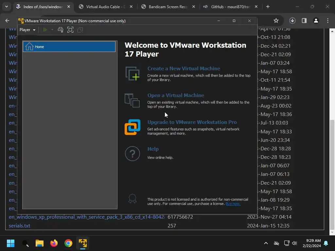Open volume speaker tray icon
The height and width of the screenshot is (251, 335).
[294, 243]
